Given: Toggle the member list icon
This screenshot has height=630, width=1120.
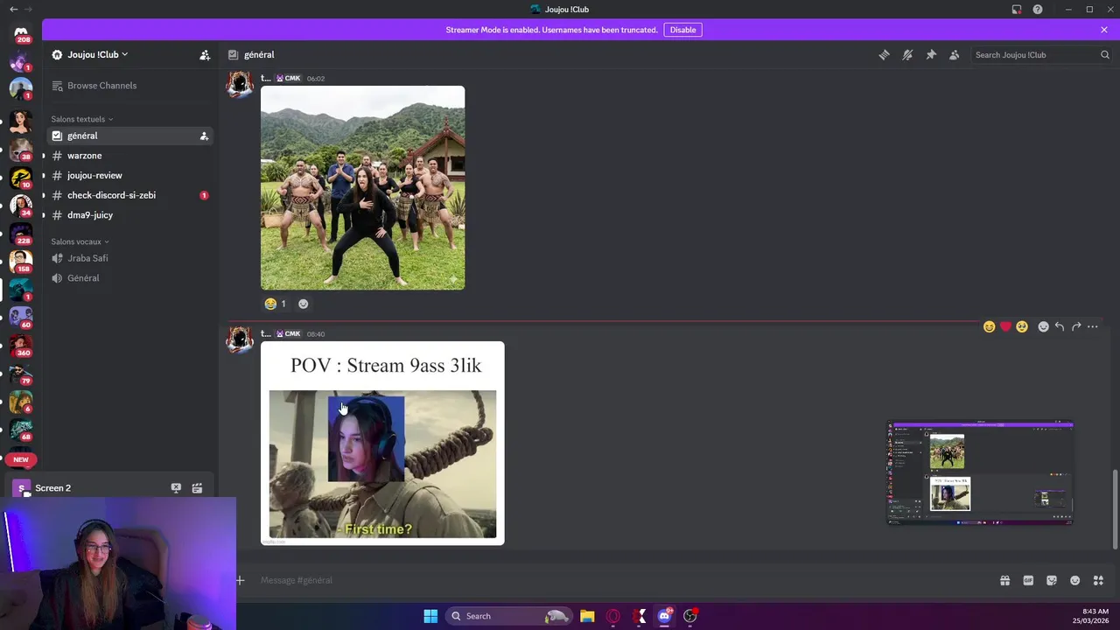Looking at the screenshot, I should pos(955,54).
